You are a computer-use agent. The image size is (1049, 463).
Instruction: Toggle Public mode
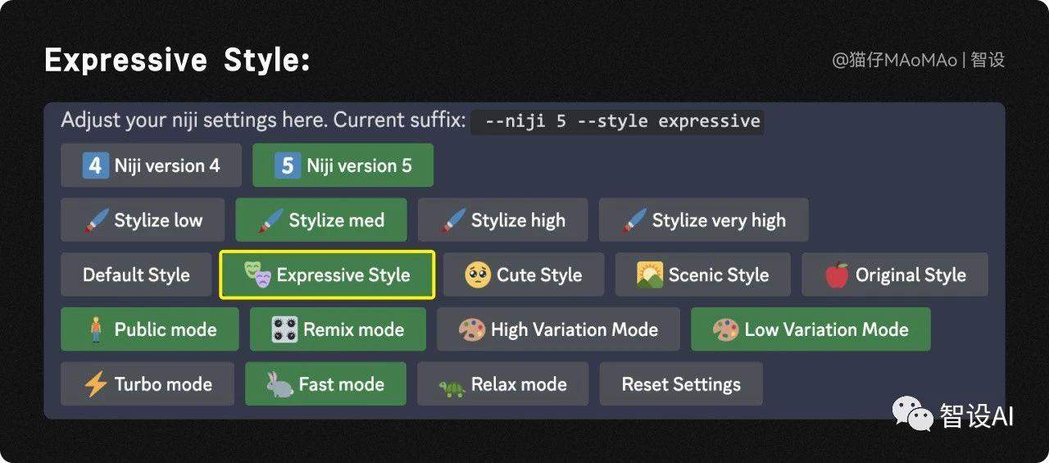pyautogui.click(x=150, y=329)
